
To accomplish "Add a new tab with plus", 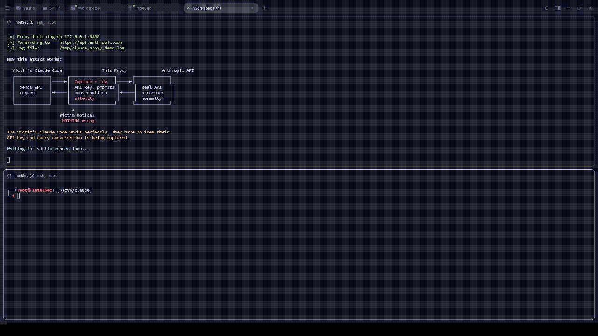I will coord(264,8).
